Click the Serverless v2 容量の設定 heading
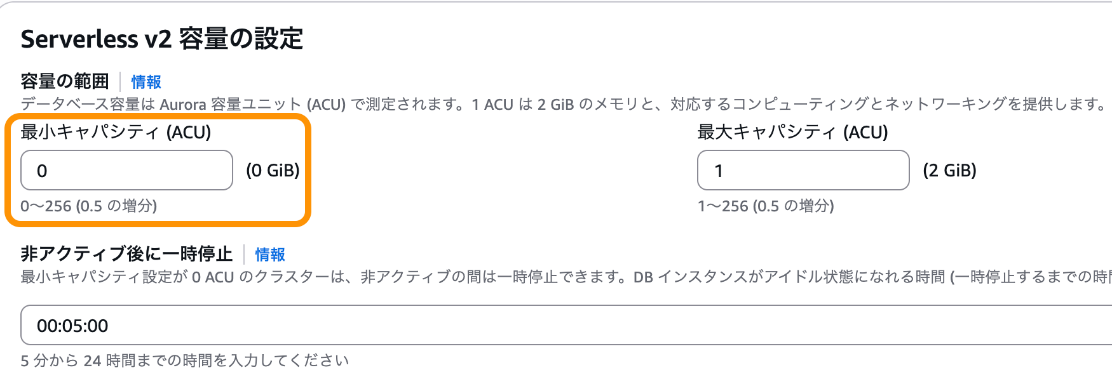 coord(162,39)
